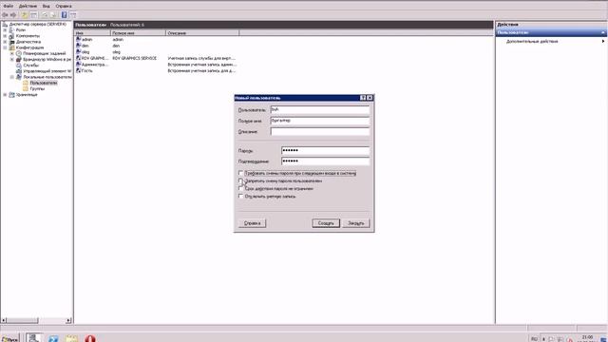The height and width of the screenshot is (342, 608).
Task: Open the Вид menu
Action: (x=47, y=7)
